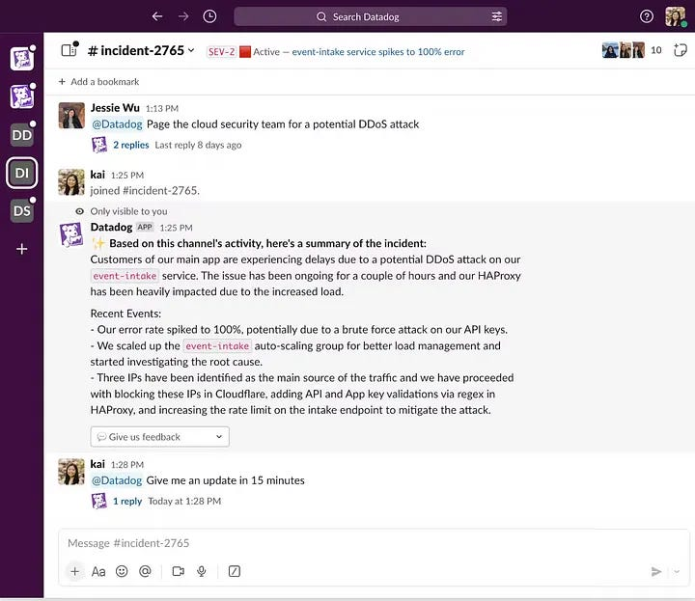The image size is (695, 601).
Task: Open slash shortcuts icon
Action: (234, 571)
